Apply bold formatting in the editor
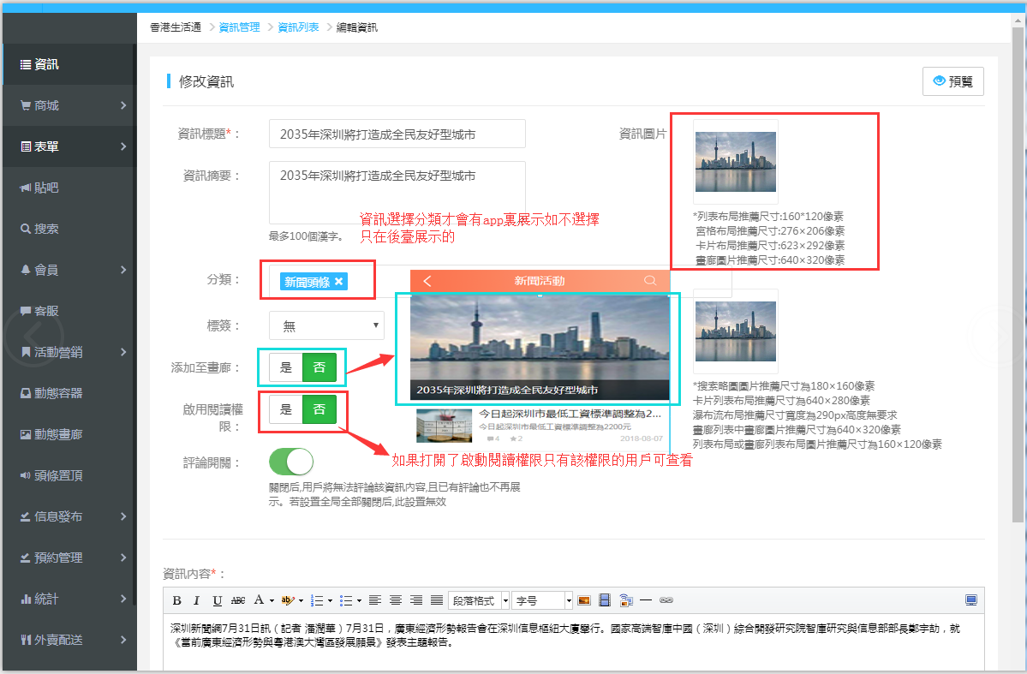The width and height of the screenshot is (1027, 674). 176,600
